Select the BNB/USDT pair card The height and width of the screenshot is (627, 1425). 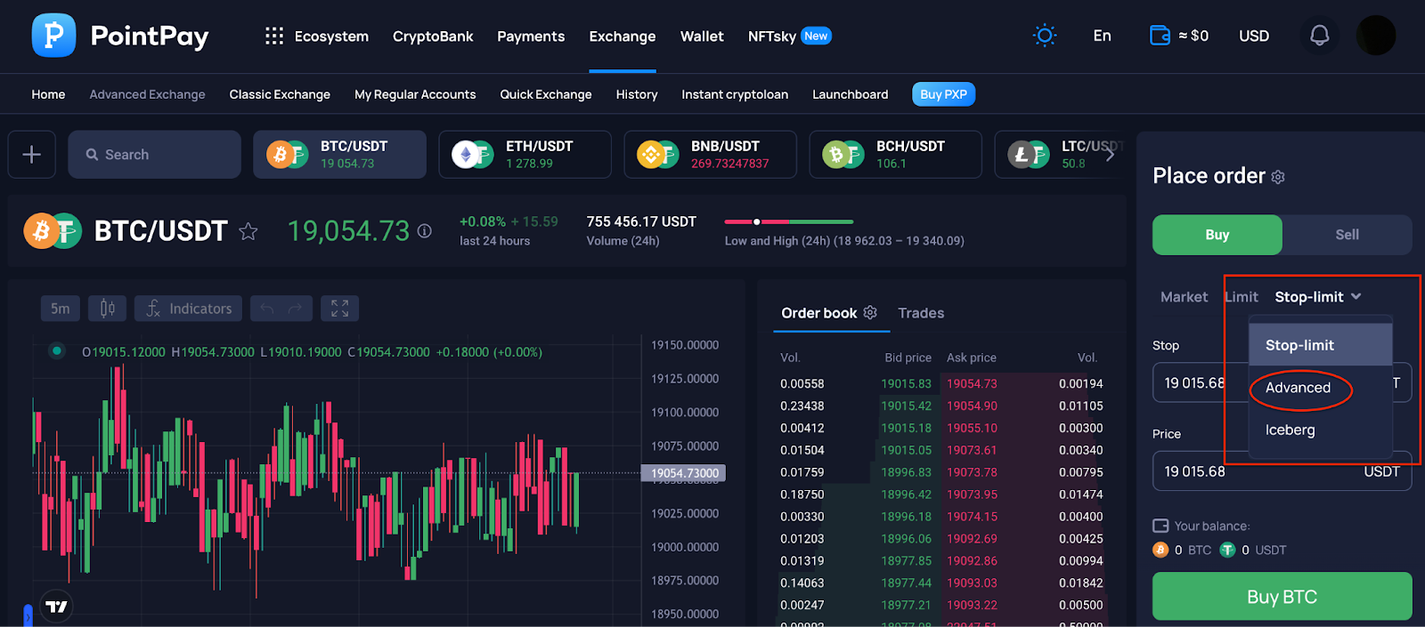click(711, 155)
